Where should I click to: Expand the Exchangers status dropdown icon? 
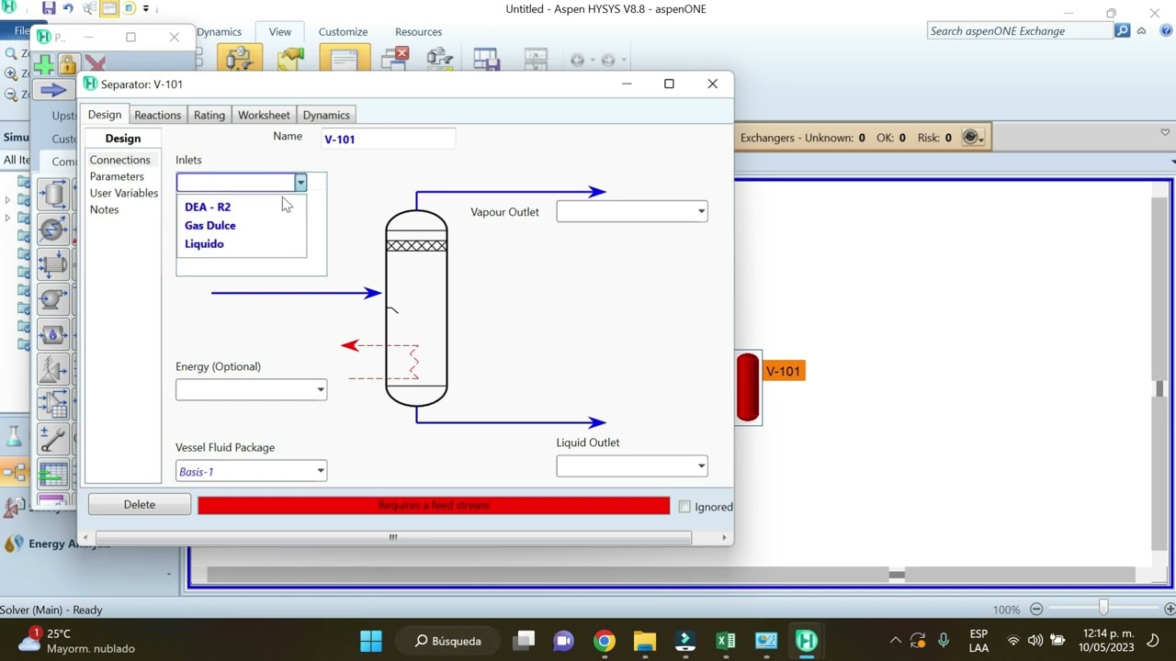coord(973,138)
